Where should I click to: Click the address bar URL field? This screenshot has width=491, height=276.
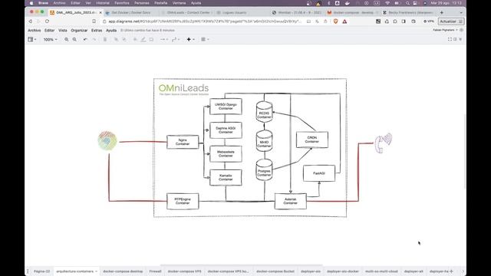pos(205,21)
